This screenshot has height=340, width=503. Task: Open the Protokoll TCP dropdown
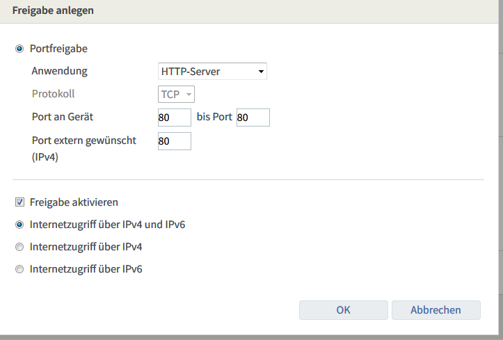click(175, 95)
